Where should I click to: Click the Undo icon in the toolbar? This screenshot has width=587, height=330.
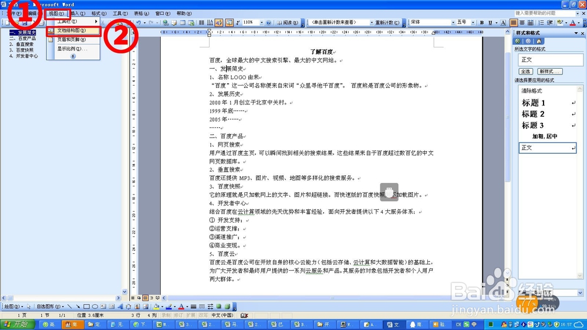point(139,22)
